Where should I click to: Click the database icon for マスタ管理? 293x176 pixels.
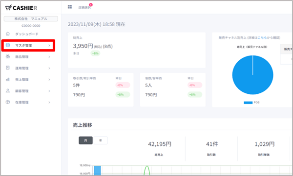point(8,45)
